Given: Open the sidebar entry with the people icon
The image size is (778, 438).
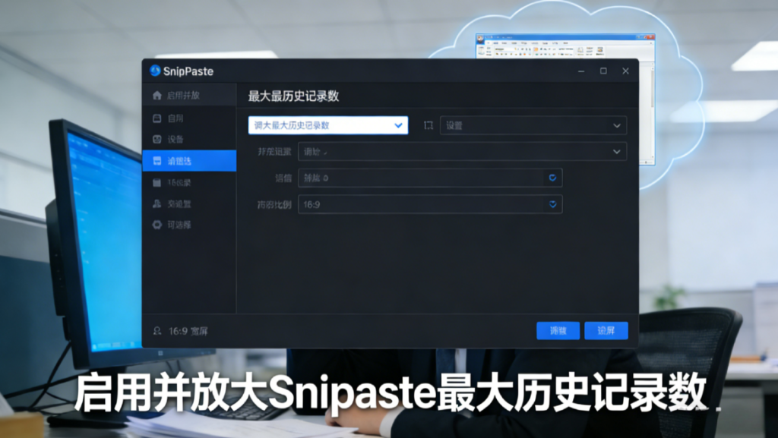Looking at the screenshot, I should tap(157, 204).
